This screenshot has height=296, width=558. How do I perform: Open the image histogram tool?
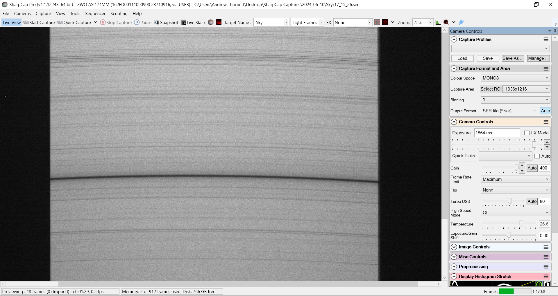[x=438, y=22]
